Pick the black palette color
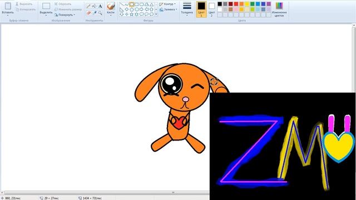 220,4
